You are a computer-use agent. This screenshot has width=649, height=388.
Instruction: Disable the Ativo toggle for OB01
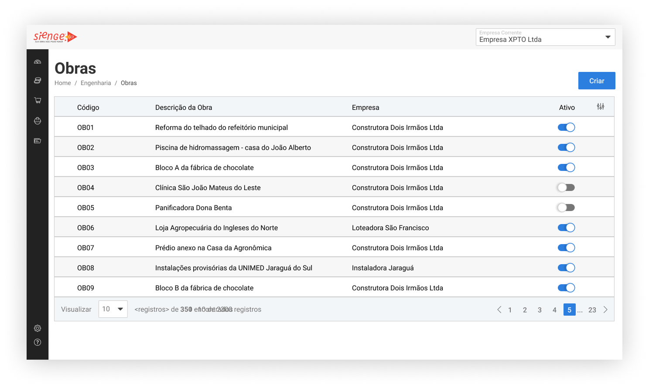pyautogui.click(x=566, y=127)
